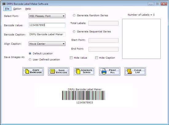Click the End Point input field
The height and width of the screenshot is (125, 169).
(104, 49)
